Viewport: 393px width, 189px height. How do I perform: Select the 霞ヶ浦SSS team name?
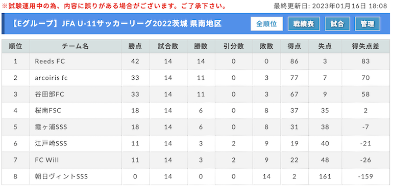click(51, 127)
